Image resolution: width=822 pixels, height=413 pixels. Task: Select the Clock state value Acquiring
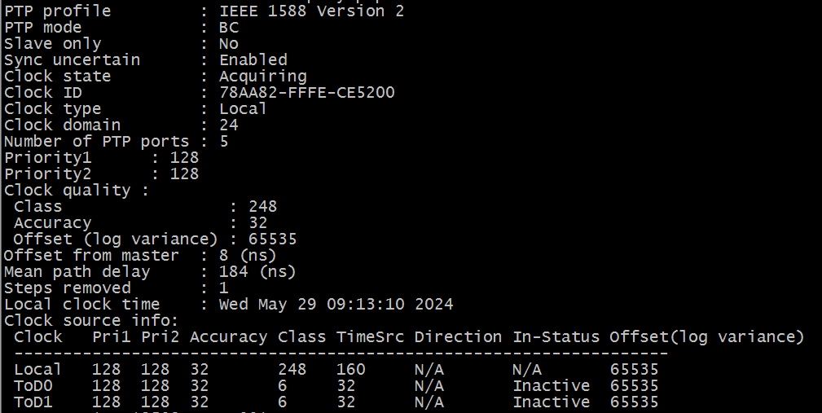(x=262, y=76)
